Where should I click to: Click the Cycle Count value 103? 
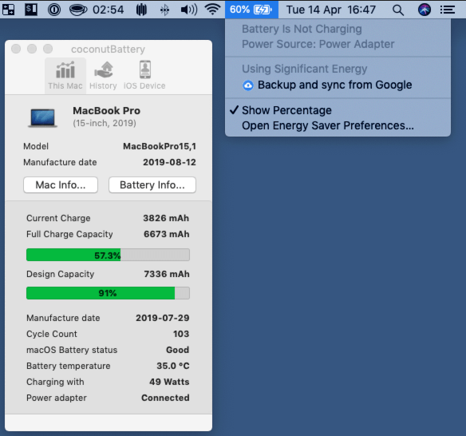(181, 334)
